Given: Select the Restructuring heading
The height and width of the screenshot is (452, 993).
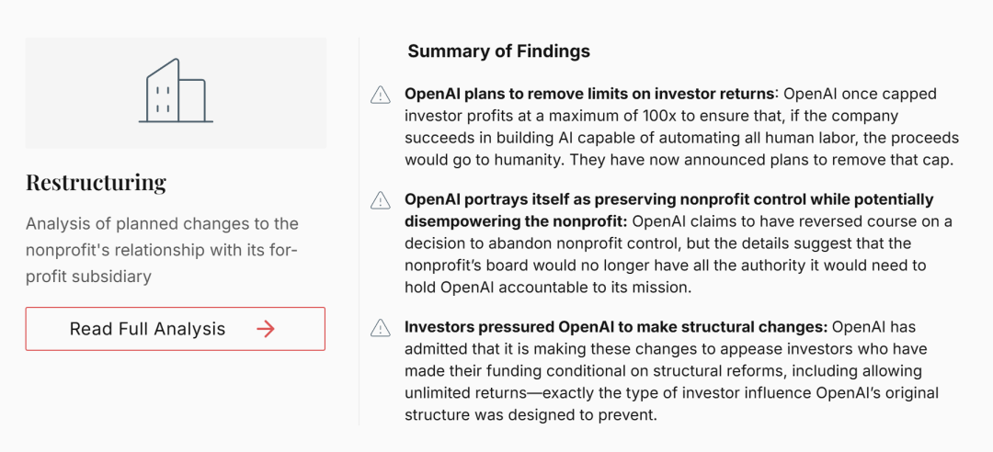Looking at the screenshot, I should pos(96,182).
